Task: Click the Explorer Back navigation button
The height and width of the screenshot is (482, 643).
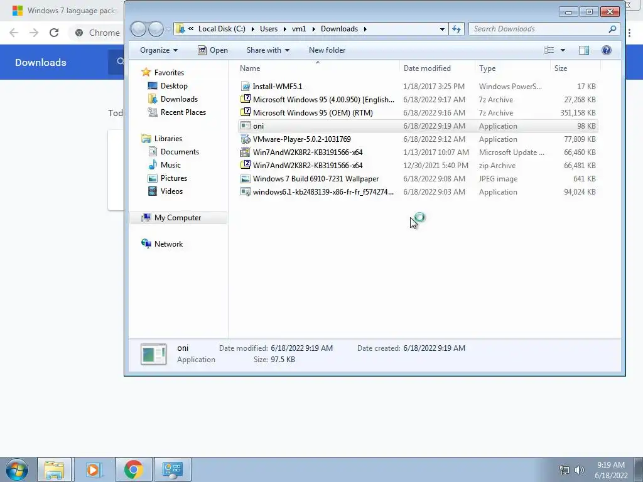Action: [139, 29]
